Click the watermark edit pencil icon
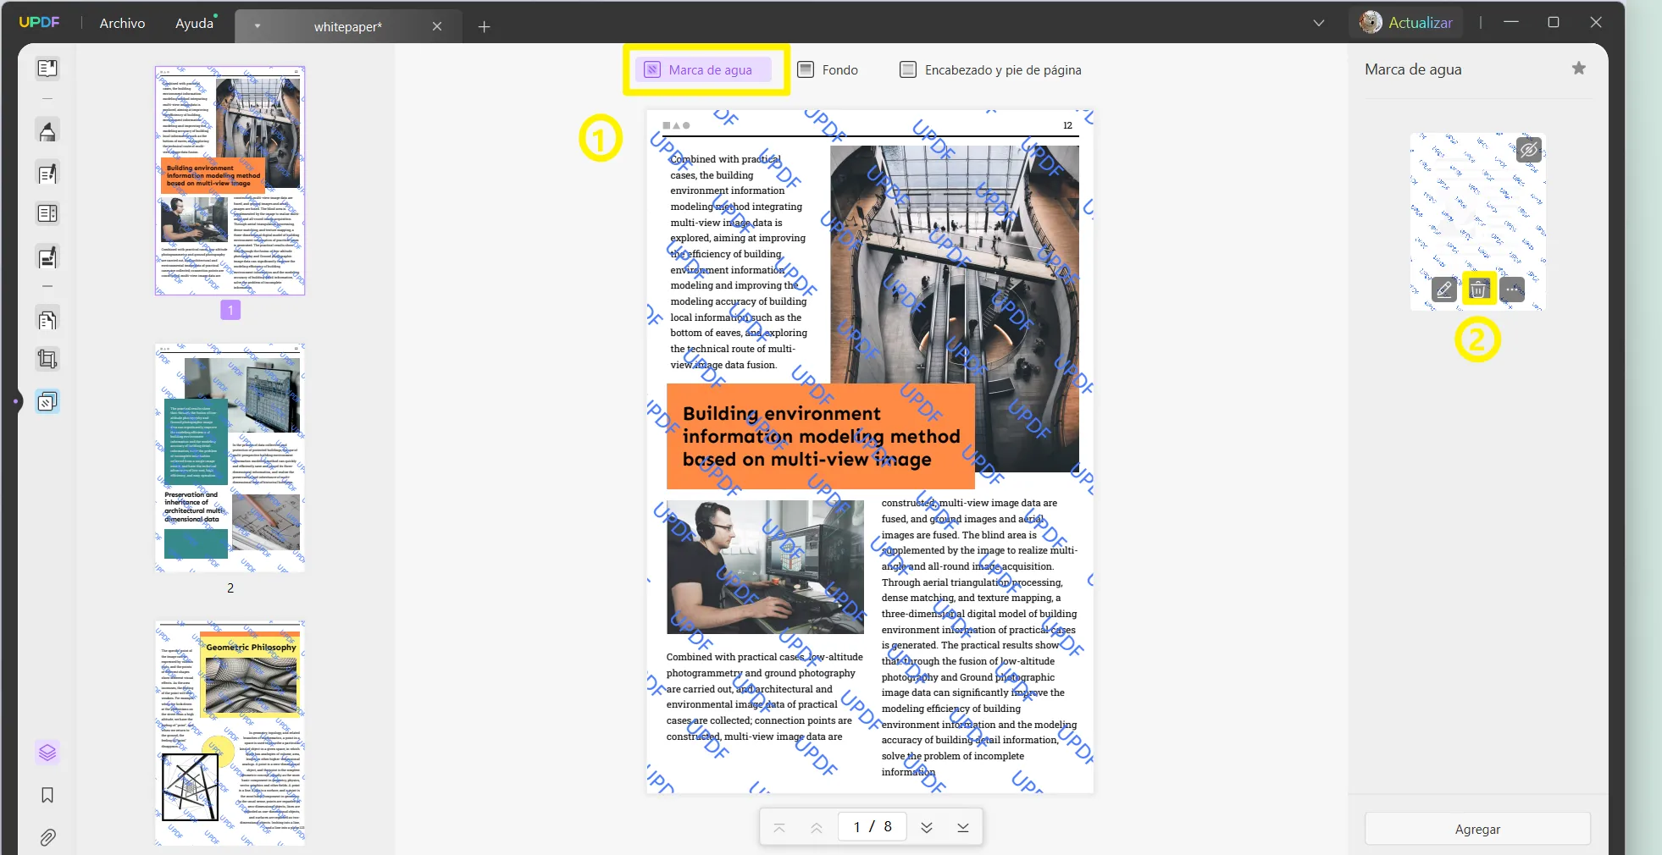This screenshot has width=1662, height=855. coord(1444,290)
